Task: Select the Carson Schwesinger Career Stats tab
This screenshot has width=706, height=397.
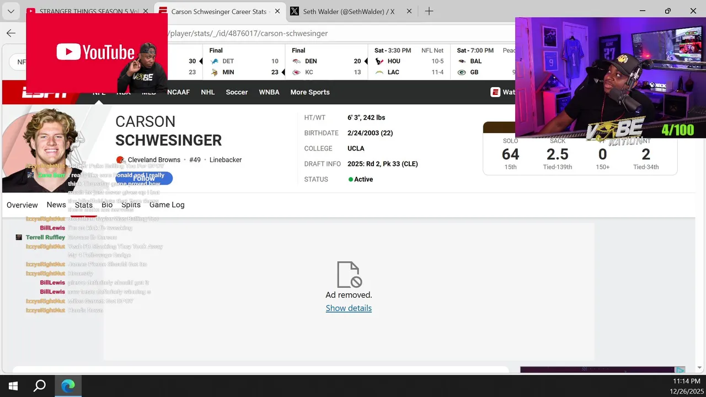Action: 219,11
